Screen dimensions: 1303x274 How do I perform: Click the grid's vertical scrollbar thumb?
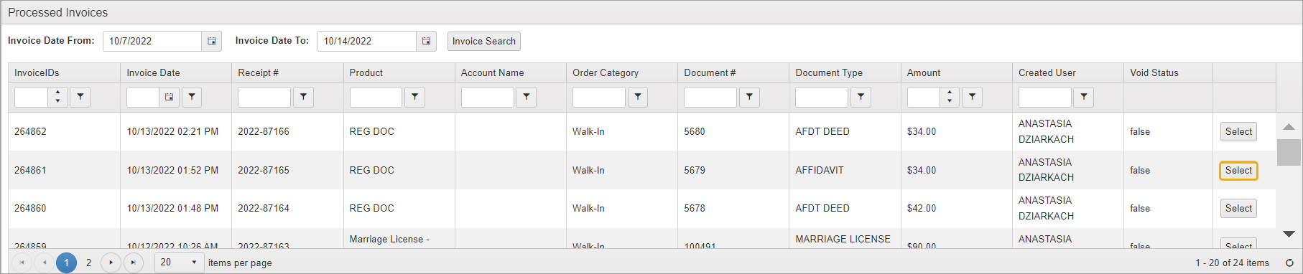coord(1289,152)
